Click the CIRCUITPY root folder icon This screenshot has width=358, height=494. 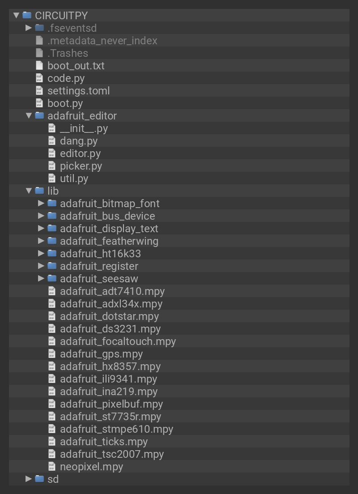tap(27, 15)
